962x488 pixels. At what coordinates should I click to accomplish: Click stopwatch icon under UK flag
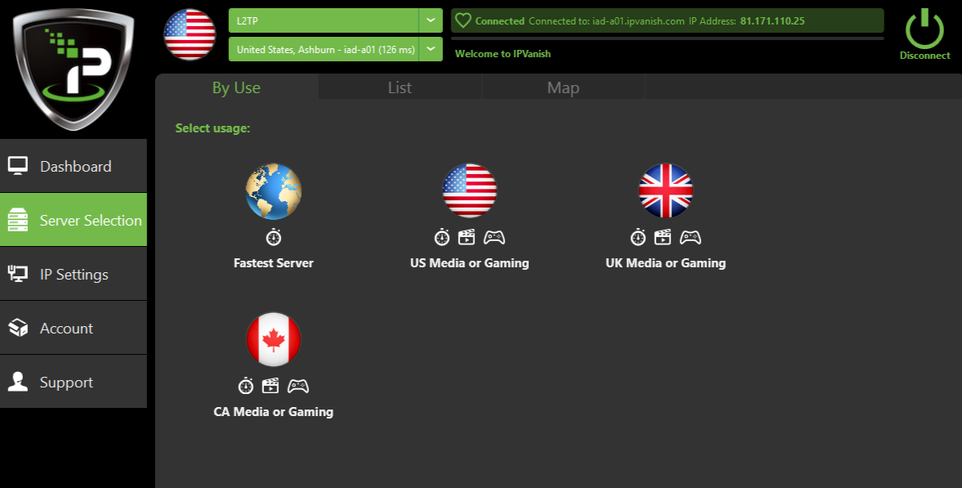click(x=638, y=237)
